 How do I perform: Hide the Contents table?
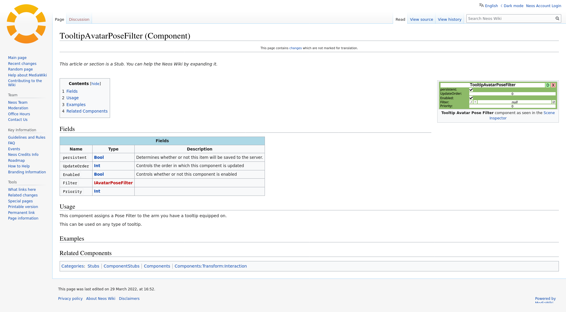click(95, 84)
